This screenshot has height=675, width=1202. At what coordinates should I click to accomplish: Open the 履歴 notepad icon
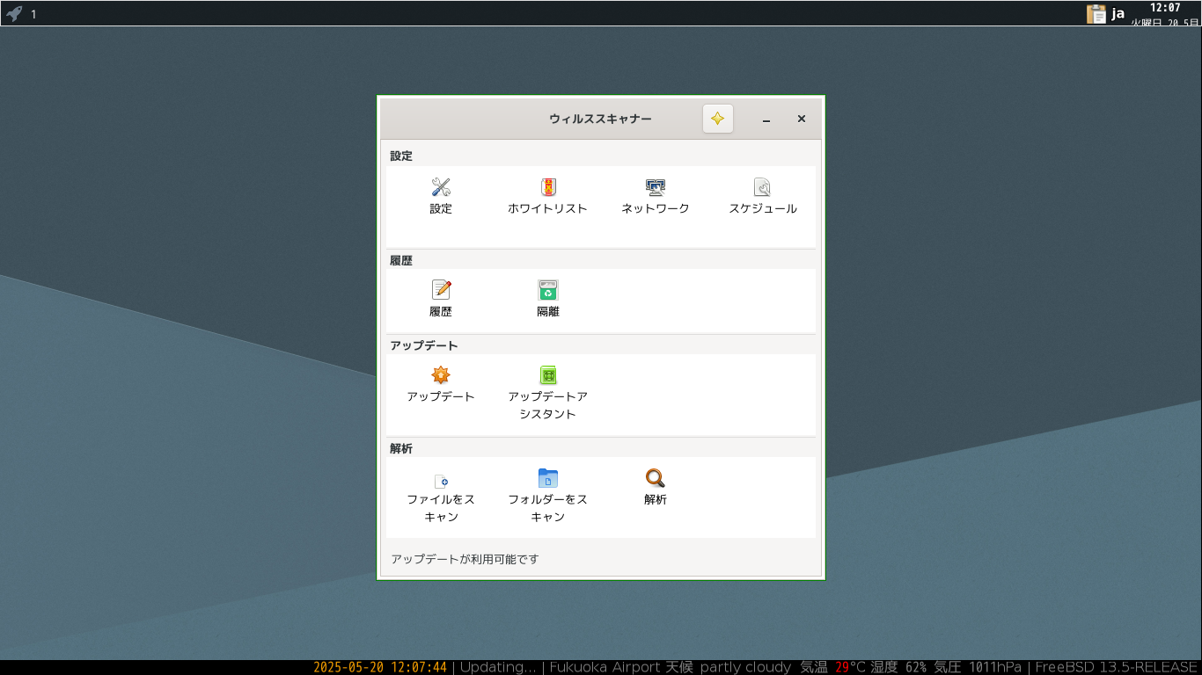(441, 290)
